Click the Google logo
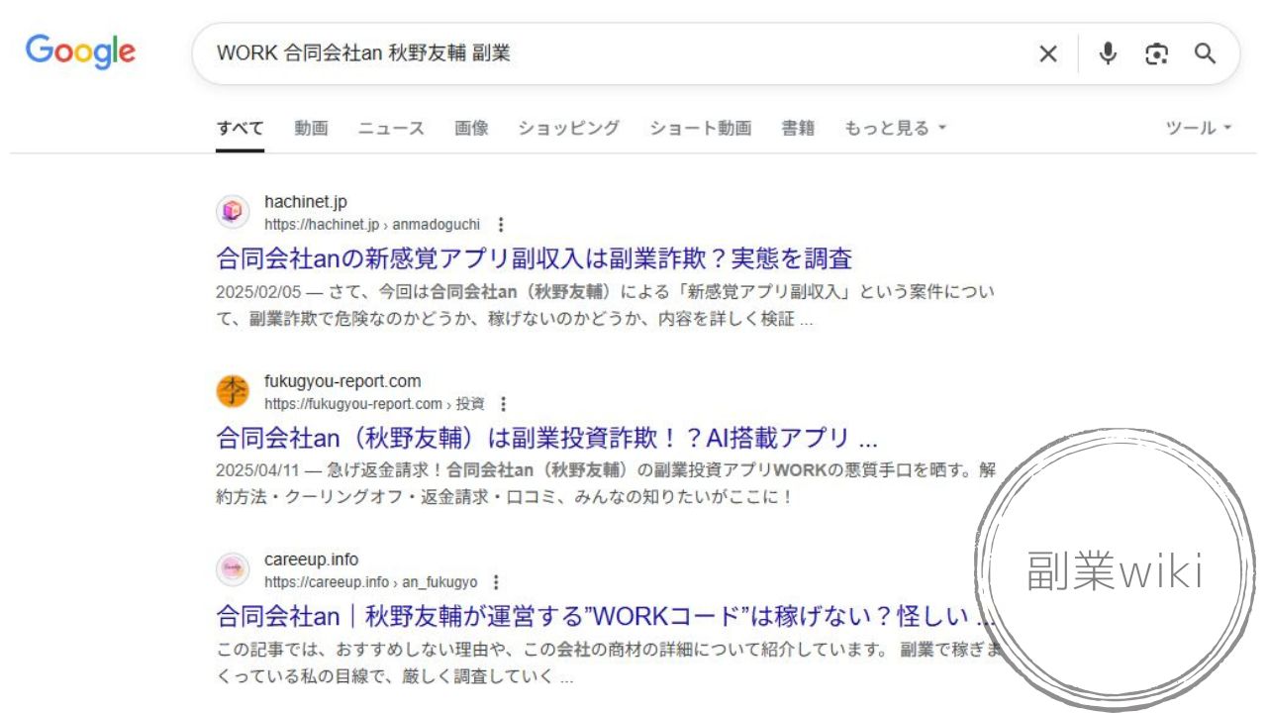Screen dimensions: 1267x713 (80, 51)
